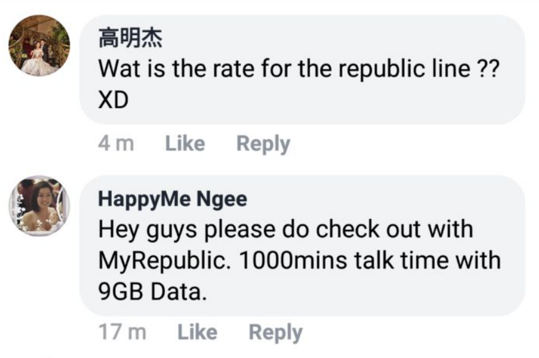Visit the 高明杰 profile name link
539x358 pixels.
(130, 38)
